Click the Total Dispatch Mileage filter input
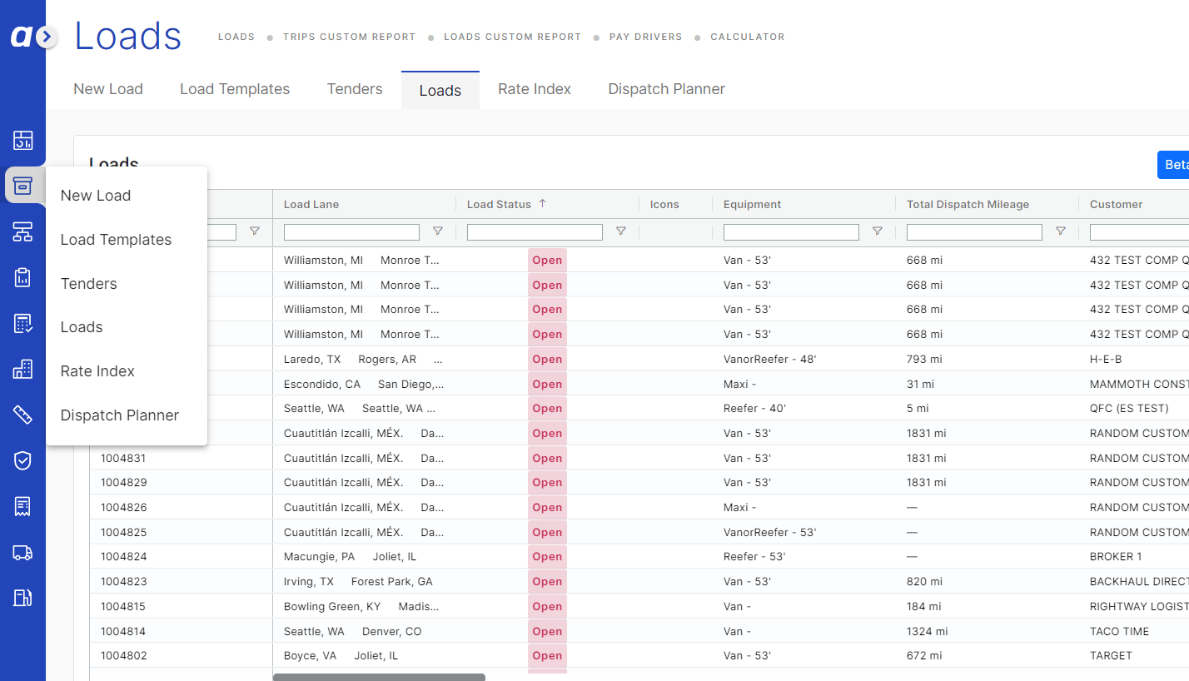The height and width of the screenshot is (681, 1189). 974,231
